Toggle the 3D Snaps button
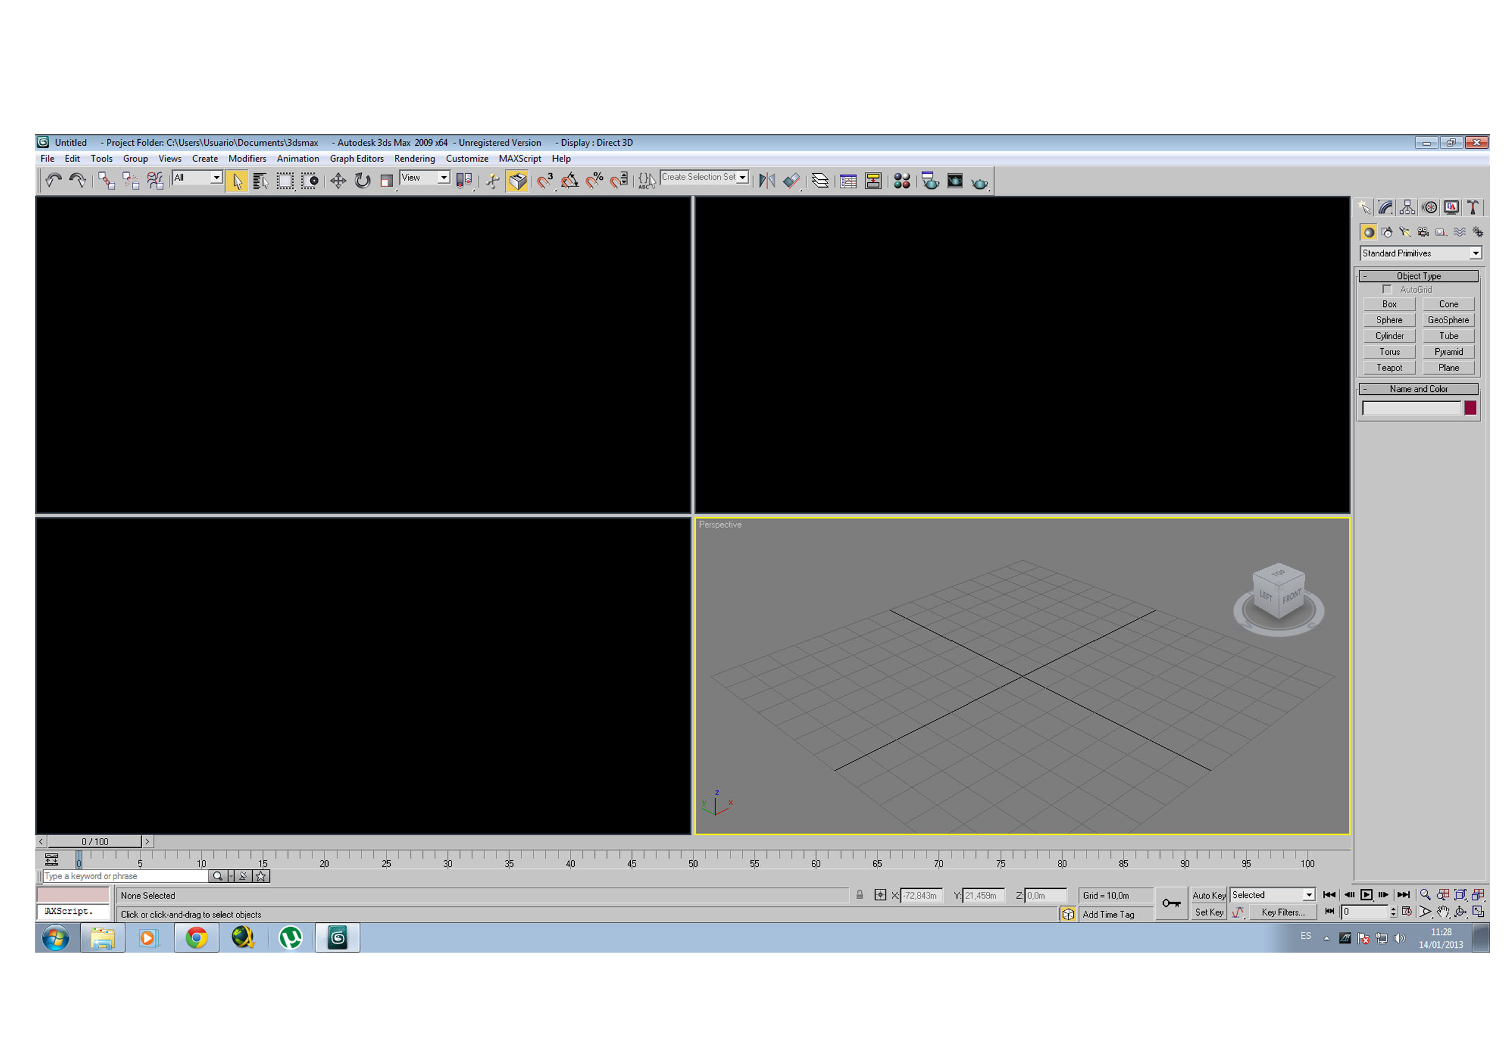The image size is (1507, 1062). click(x=545, y=181)
